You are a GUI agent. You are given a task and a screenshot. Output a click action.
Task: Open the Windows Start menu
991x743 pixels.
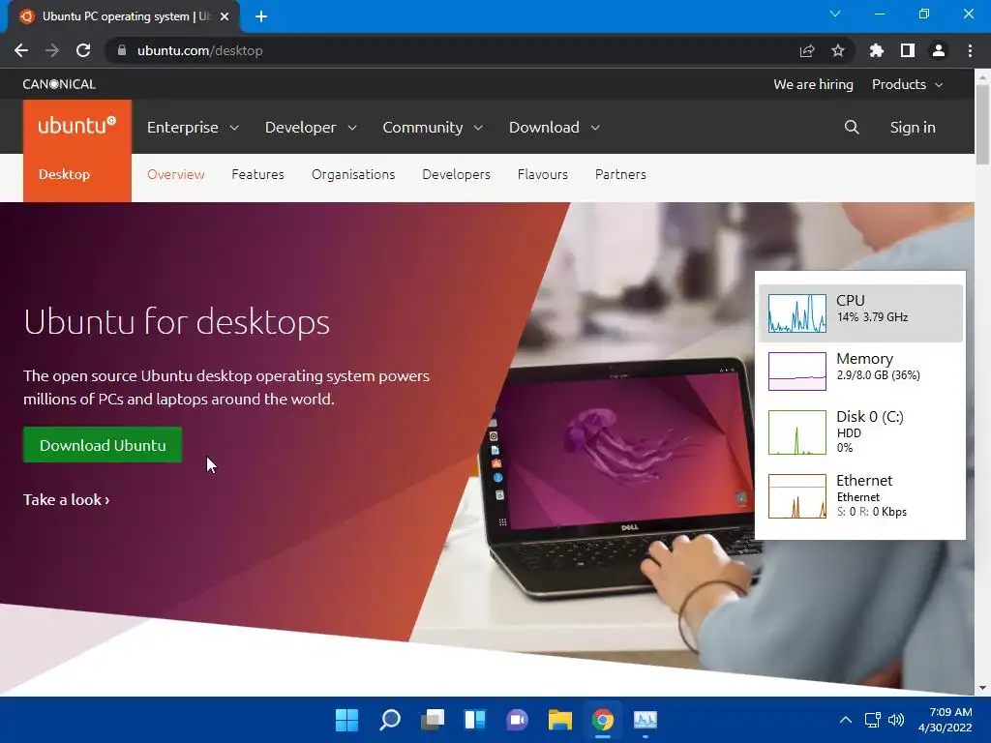tap(347, 720)
